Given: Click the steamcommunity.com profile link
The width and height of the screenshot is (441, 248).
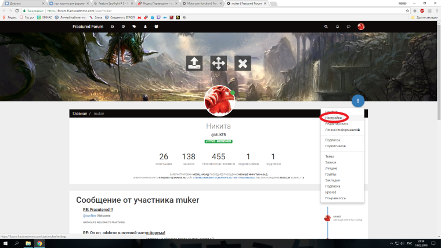Looking at the screenshot, I should pyautogui.click(x=224, y=178).
